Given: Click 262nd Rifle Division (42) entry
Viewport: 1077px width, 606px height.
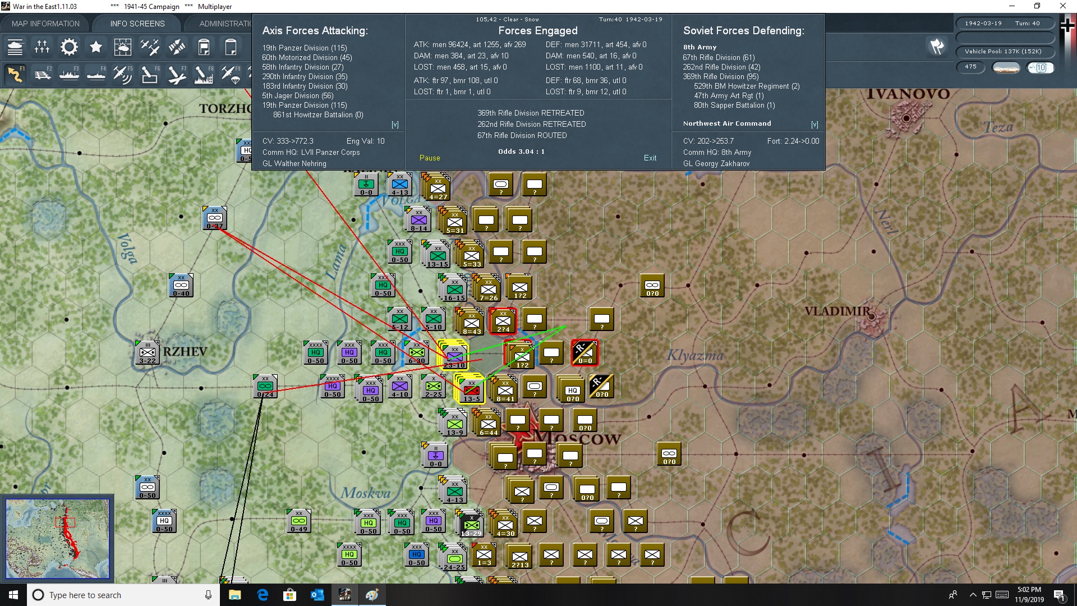Looking at the screenshot, I should click(721, 67).
